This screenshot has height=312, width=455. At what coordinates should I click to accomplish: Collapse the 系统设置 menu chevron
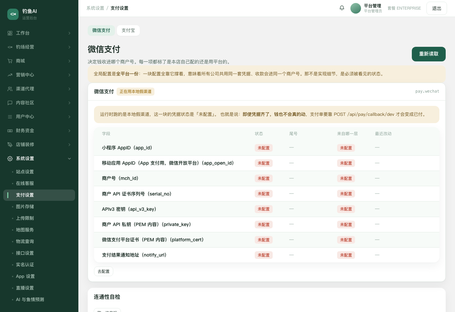[x=69, y=159]
